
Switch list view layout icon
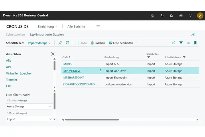(x=188, y=43)
